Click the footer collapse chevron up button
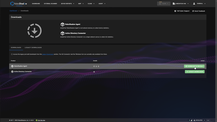Screen dimensions: 217x122 coord(208,121)
